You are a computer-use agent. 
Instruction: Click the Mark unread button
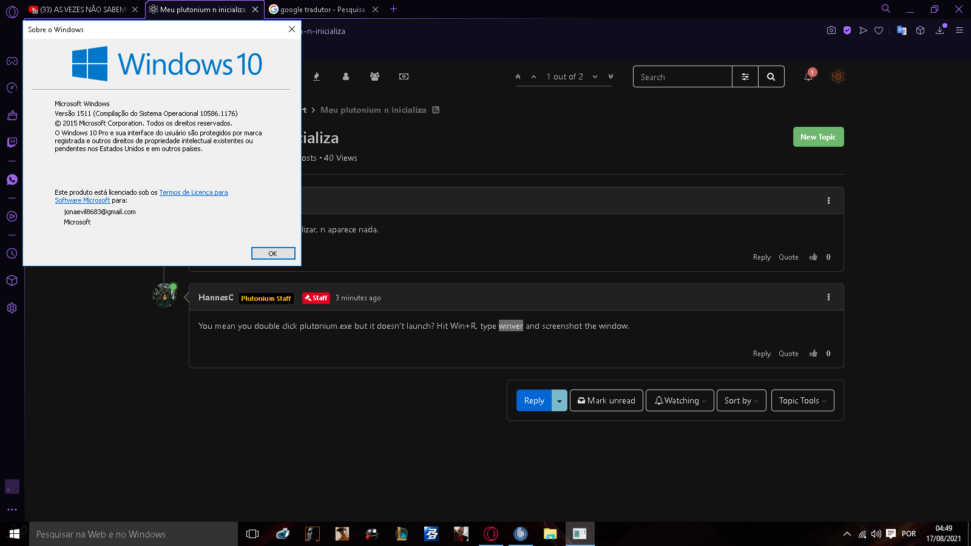coord(606,400)
